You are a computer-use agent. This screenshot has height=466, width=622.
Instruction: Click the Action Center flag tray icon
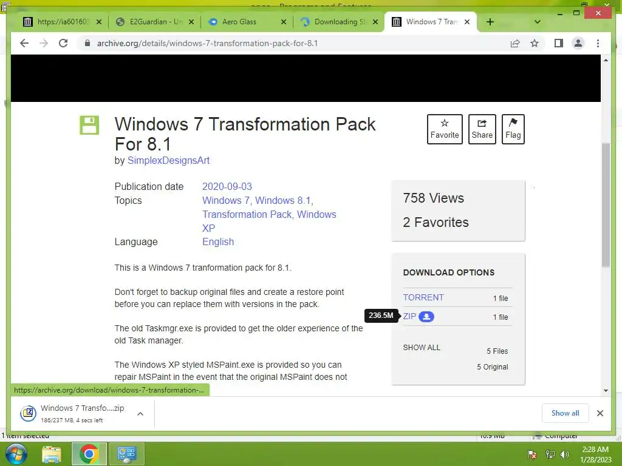(x=532, y=454)
